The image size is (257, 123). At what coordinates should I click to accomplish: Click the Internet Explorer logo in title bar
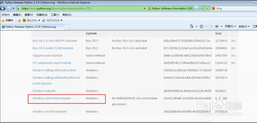pos(2,2)
